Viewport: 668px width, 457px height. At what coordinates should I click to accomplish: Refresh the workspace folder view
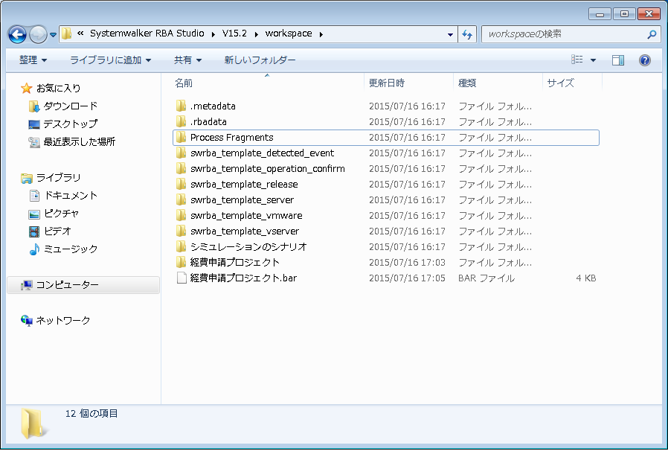467,34
